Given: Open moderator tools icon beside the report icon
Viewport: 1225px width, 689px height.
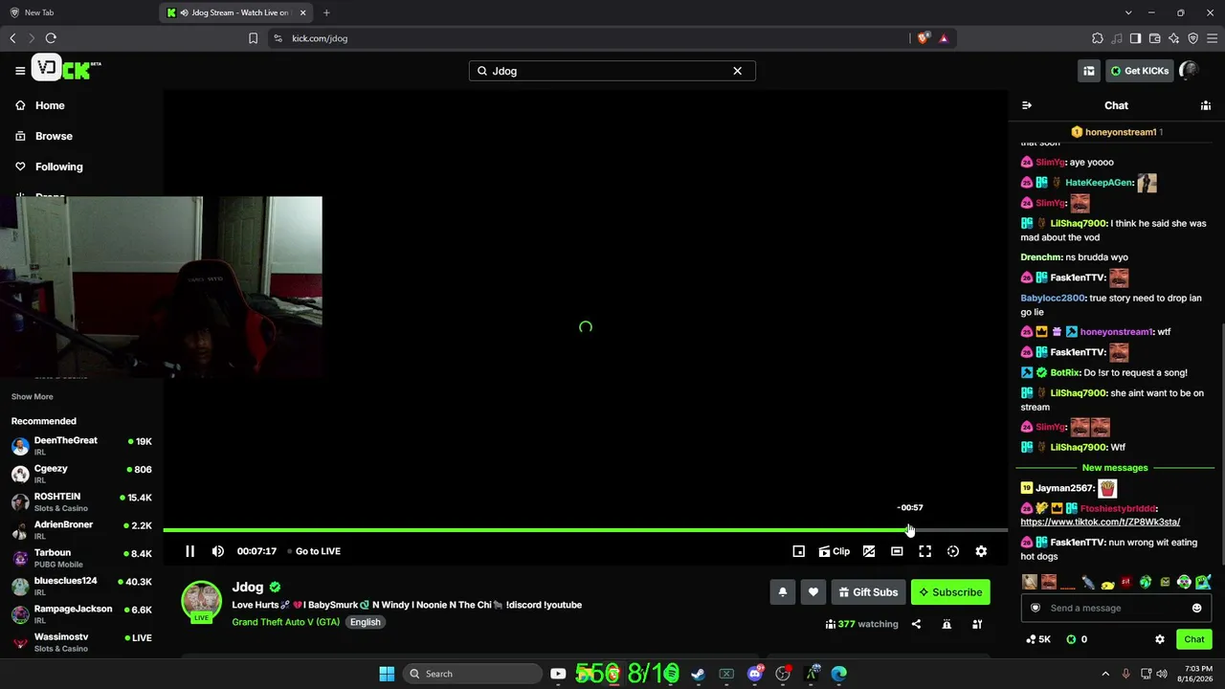Looking at the screenshot, I should coord(977,624).
